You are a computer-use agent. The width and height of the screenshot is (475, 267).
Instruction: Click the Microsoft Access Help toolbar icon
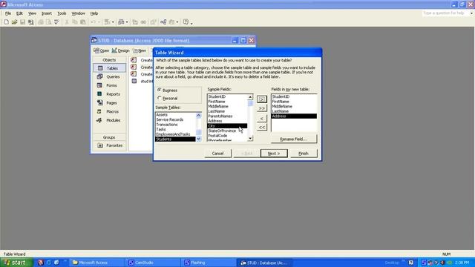pos(186,22)
